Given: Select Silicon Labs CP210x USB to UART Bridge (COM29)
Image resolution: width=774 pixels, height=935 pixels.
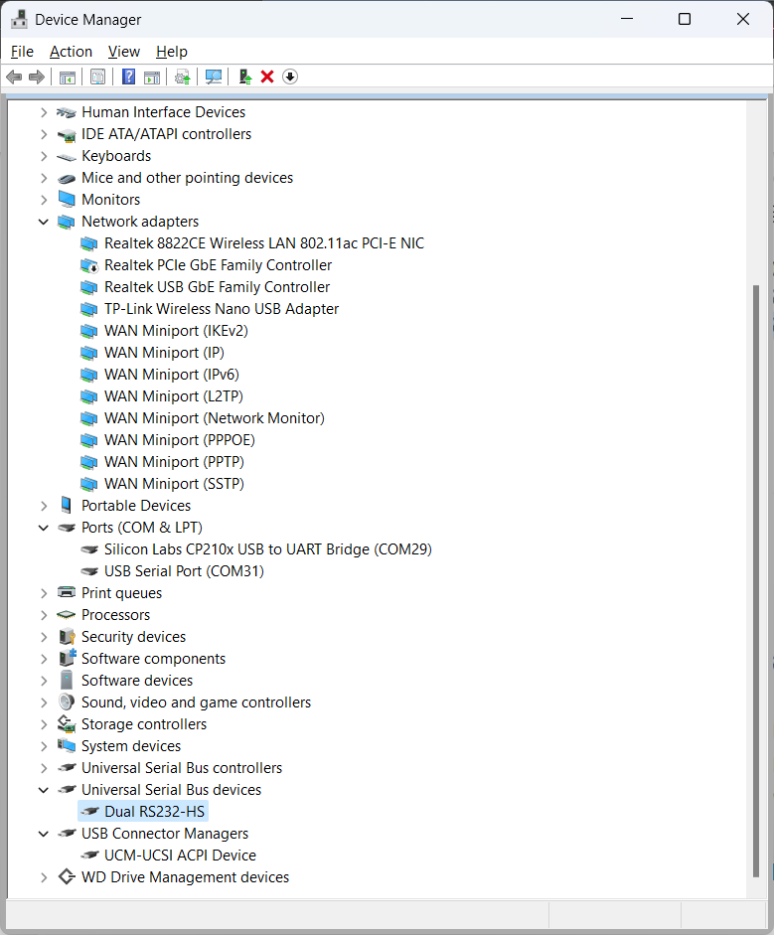Looking at the screenshot, I should click(267, 549).
